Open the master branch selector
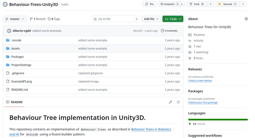This screenshot has height=138, width=255. (15, 19)
